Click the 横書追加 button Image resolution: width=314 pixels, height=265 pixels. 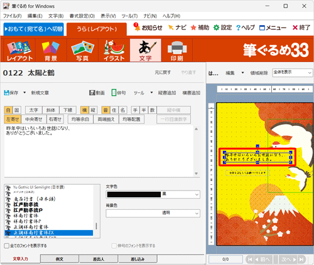pos(192,93)
